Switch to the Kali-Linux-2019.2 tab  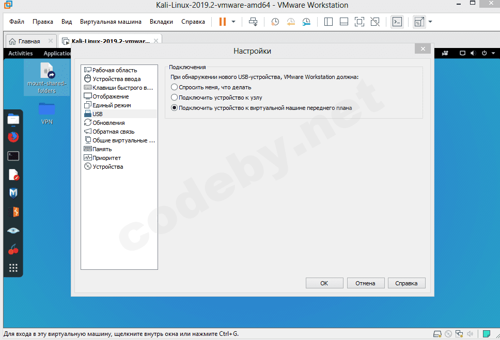pos(111,41)
